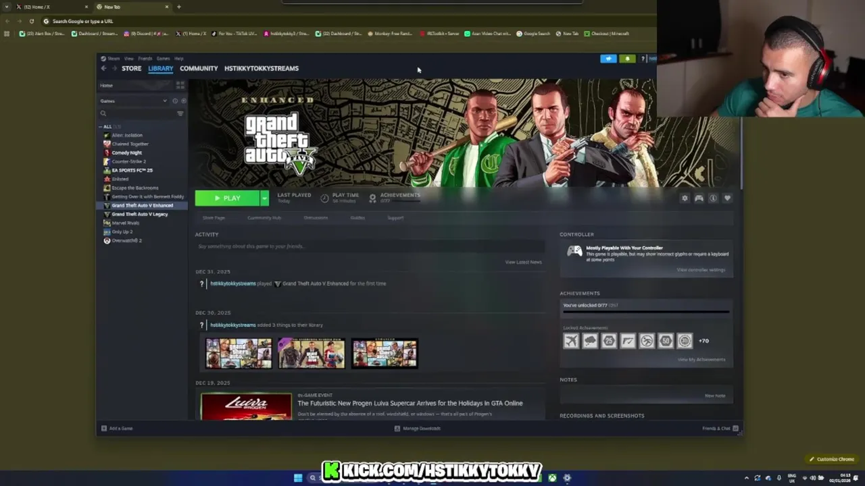The width and height of the screenshot is (865, 486).
Task: Select Comedy Night in the library
Action: click(126, 153)
